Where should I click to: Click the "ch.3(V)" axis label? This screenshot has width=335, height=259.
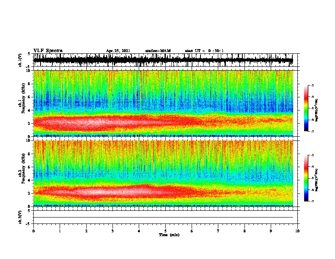[x=20, y=217]
